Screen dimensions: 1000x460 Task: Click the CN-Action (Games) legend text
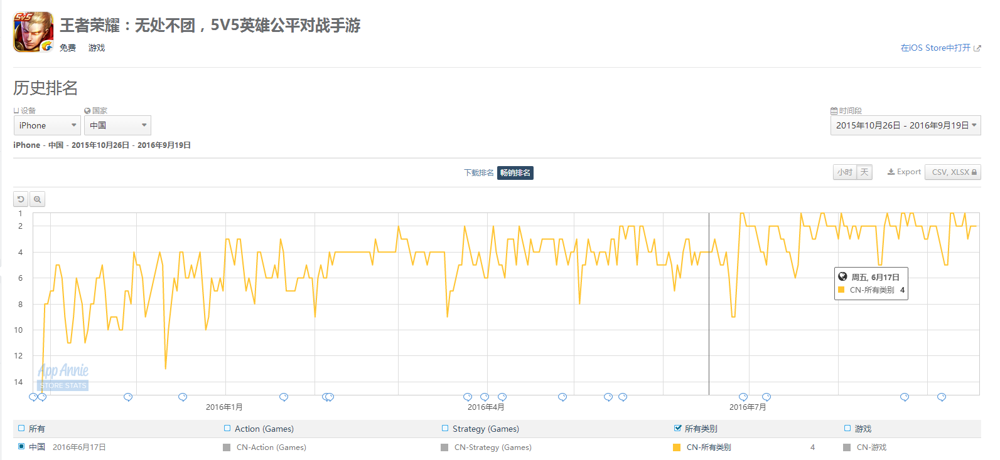[271, 447]
